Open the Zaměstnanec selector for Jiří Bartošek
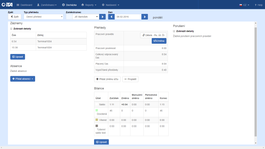265x149 pixels. 85,17
